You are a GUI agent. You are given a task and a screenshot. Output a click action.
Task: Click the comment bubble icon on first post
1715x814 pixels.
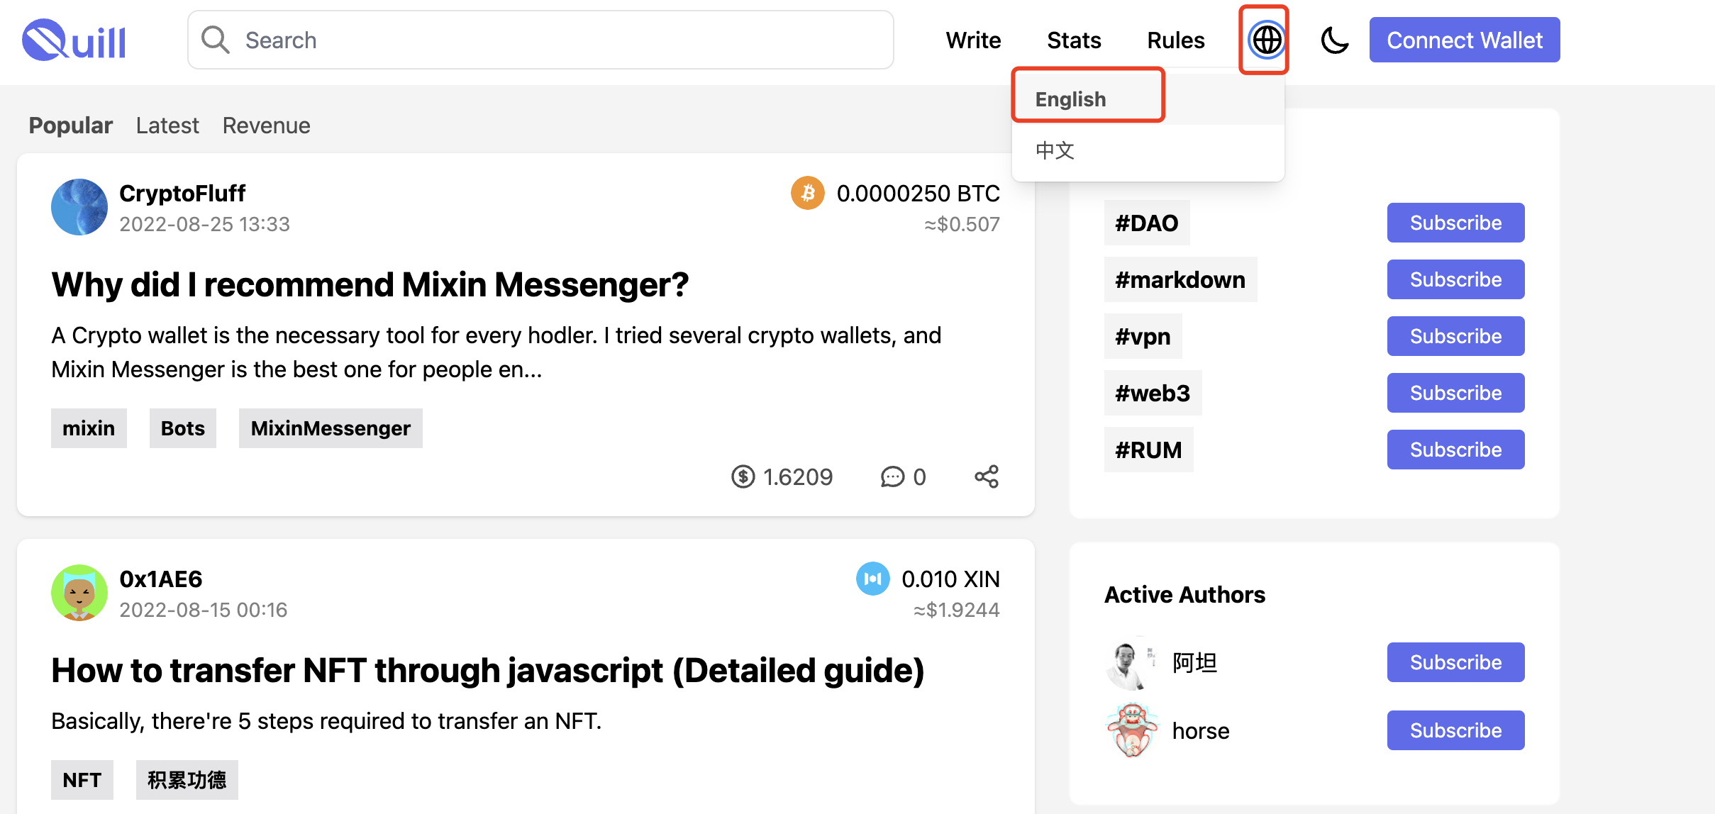point(892,476)
